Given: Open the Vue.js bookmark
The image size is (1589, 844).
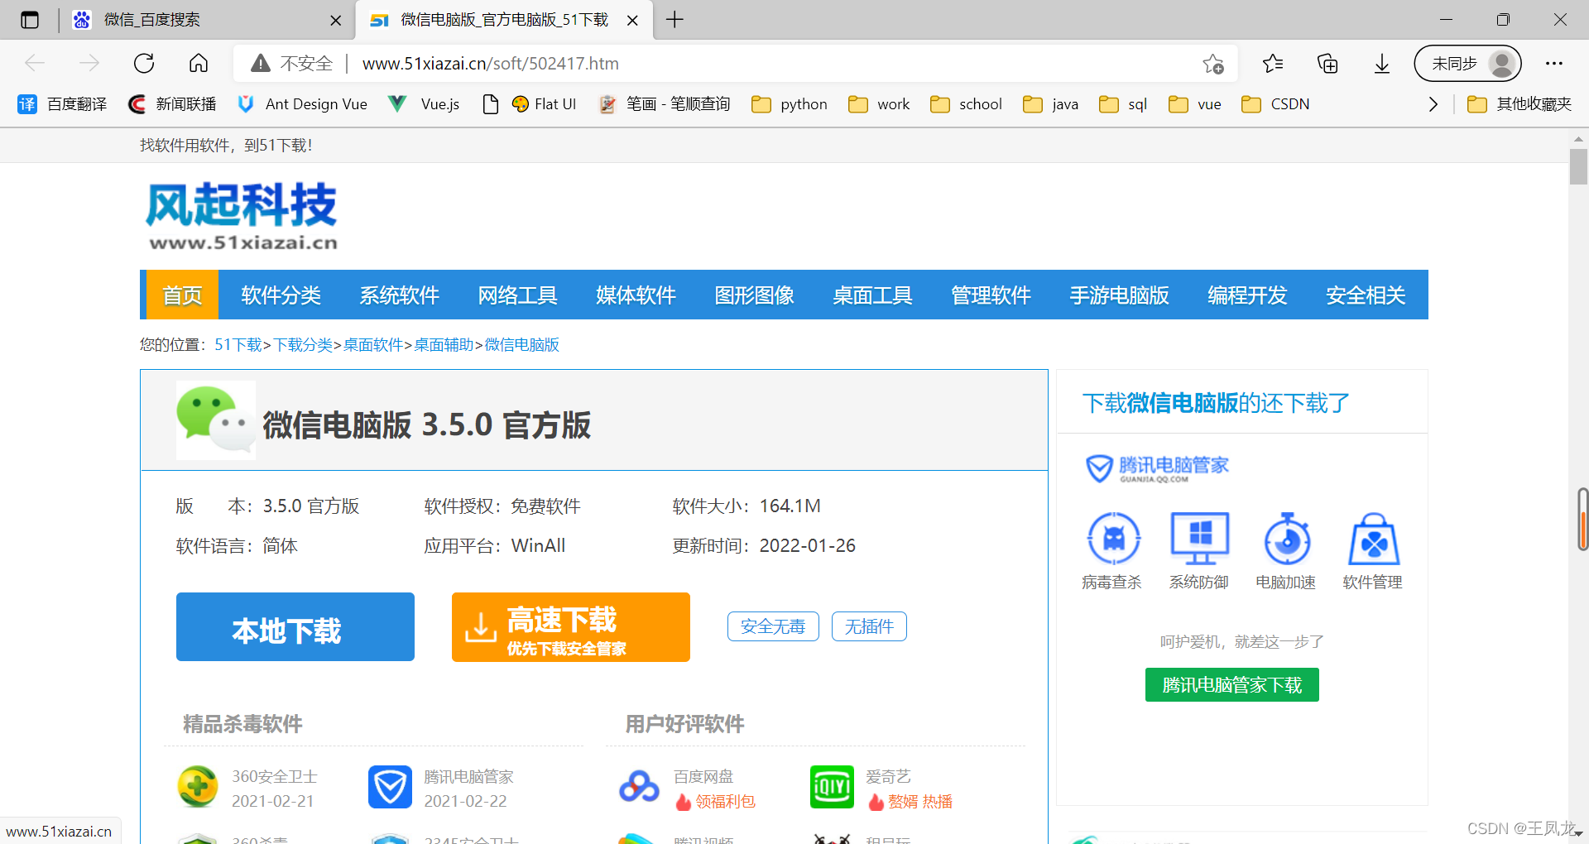Looking at the screenshot, I should [424, 104].
